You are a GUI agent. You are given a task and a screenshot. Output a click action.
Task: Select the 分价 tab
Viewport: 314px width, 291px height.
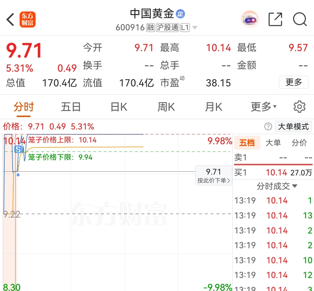click(299, 142)
